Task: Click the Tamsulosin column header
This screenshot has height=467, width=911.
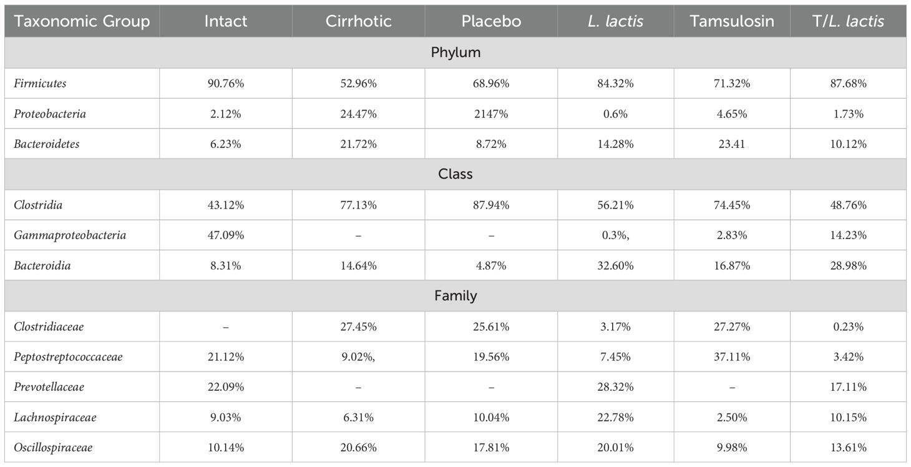Action: pos(732,21)
